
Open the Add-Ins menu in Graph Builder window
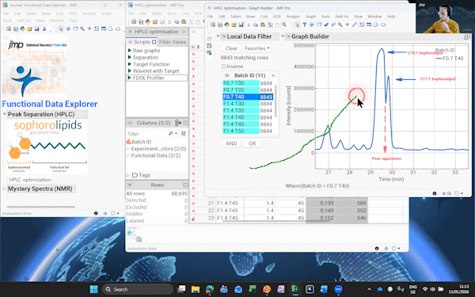coord(342,17)
